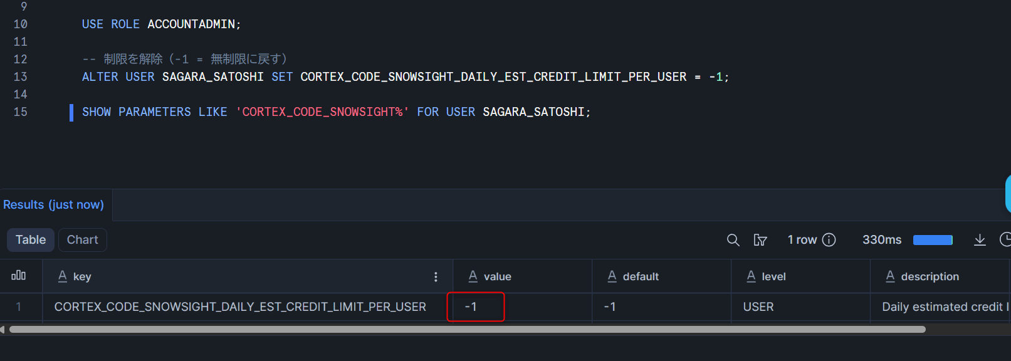The height and width of the screenshot is (361, 1011).
Task: Select the USER cell in level column
Action: (x=758, y=306)
